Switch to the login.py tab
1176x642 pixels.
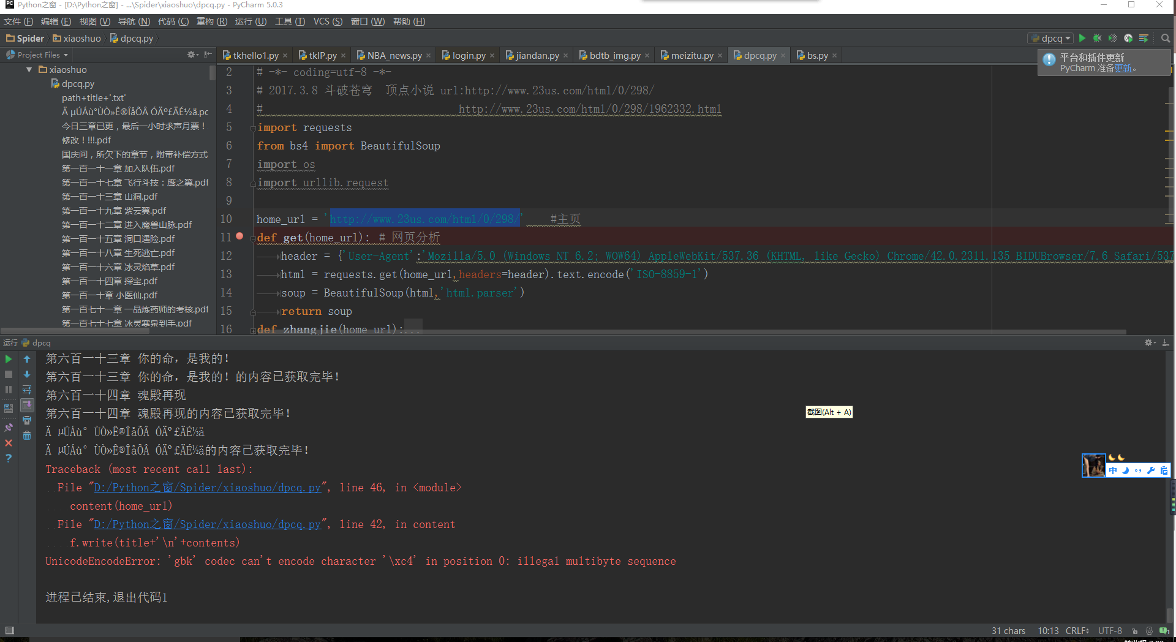click(468, 55)
